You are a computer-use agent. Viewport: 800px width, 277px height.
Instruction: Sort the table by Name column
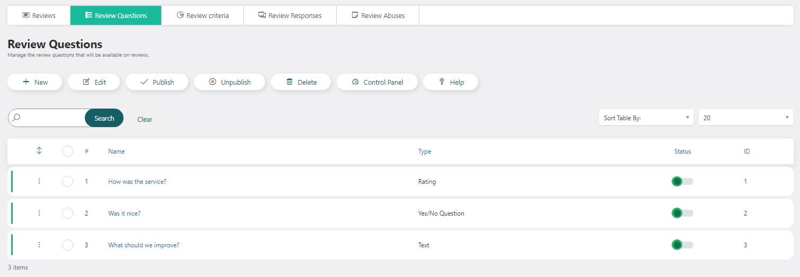[x=117, y=151]
